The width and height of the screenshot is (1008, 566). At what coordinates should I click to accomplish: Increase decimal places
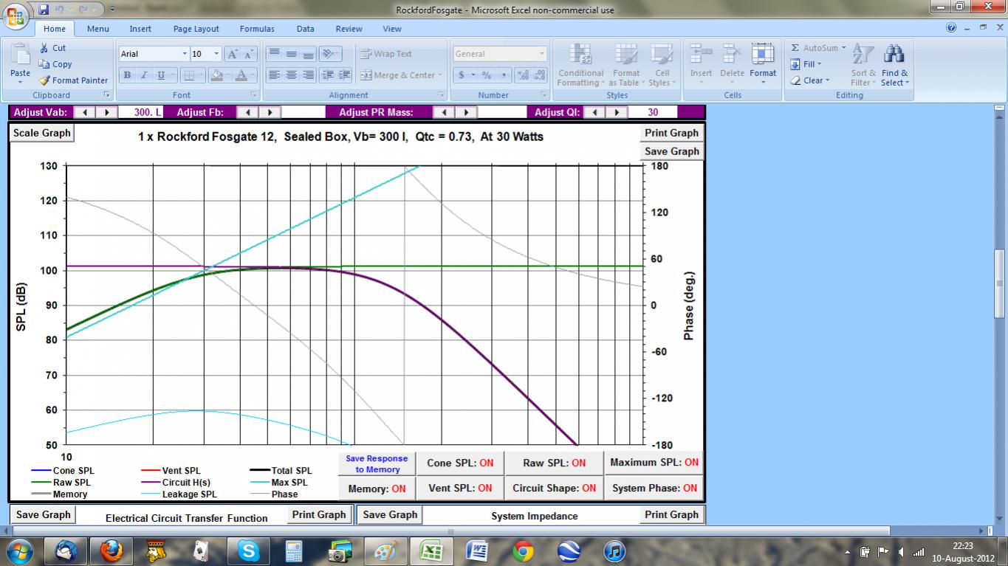(523, 75)
